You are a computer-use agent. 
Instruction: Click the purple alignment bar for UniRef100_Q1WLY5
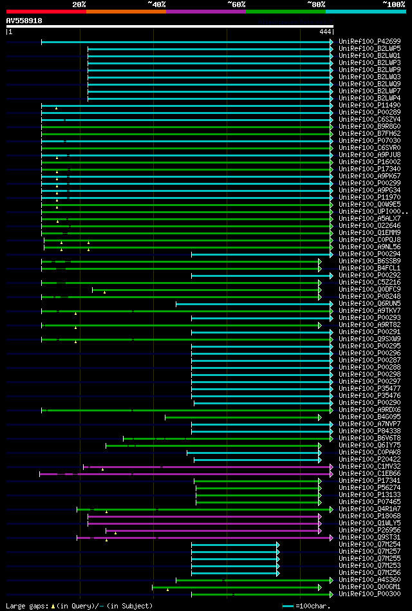(204, 523)
